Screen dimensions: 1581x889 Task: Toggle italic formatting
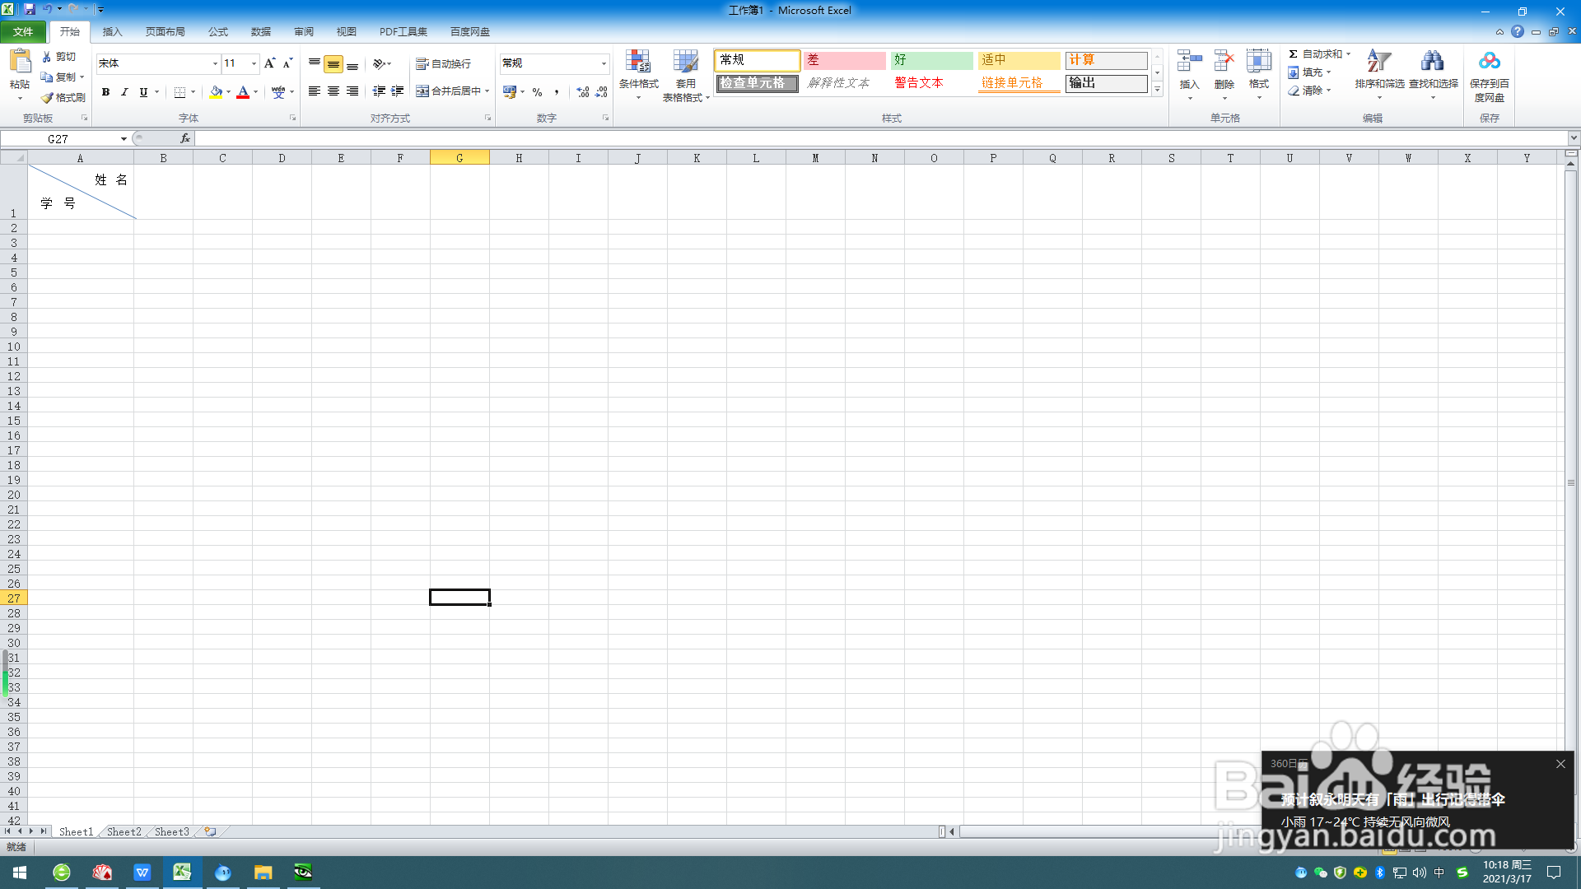pos(124,92)
